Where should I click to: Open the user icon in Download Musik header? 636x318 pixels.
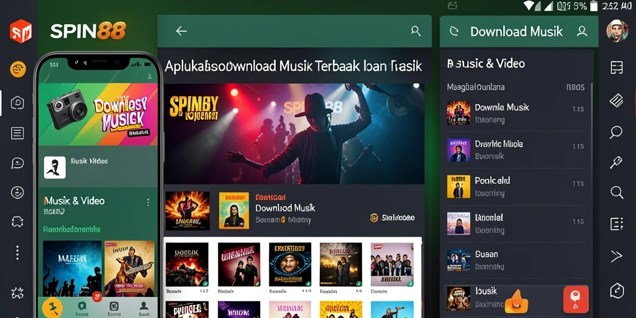582,31
